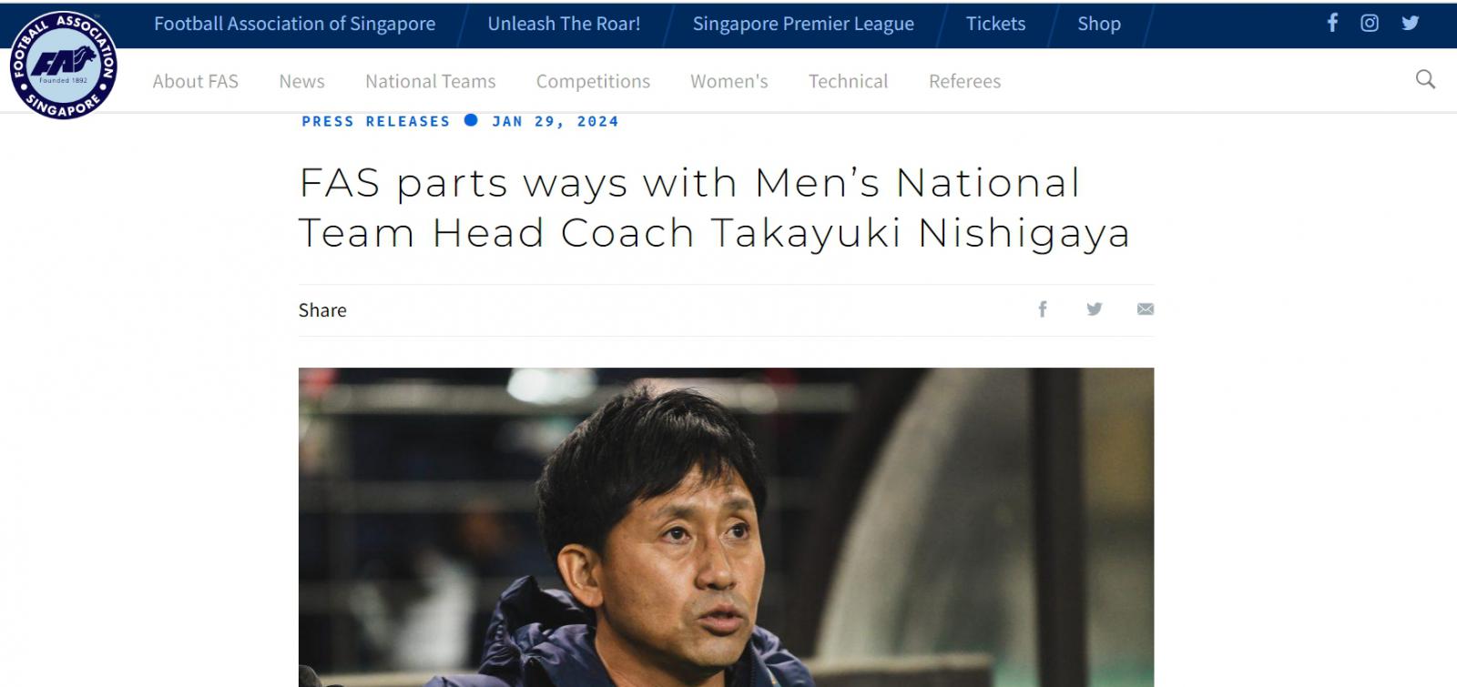Image resolution: width=1457 pixels, height=687 pixels.
Task: Click the FAS logo badge
Action: tap(64, 65)
